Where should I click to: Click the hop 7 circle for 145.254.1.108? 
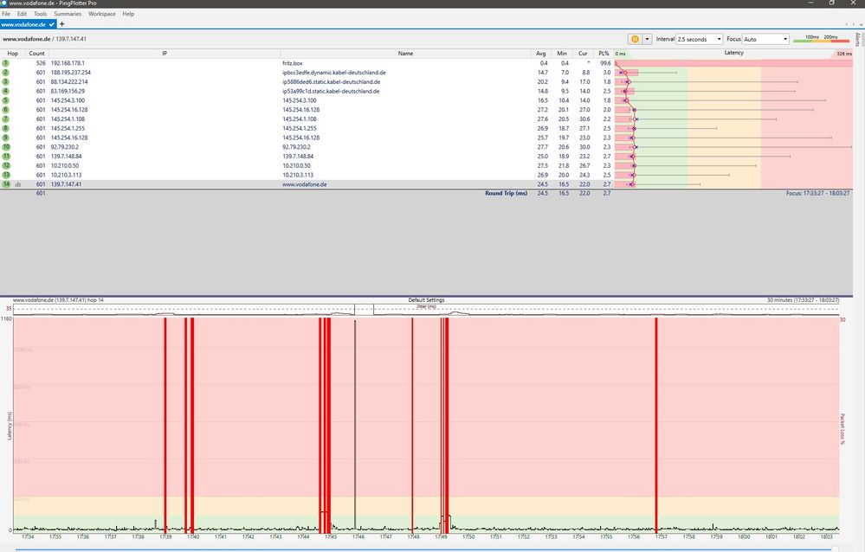[5, 119]
